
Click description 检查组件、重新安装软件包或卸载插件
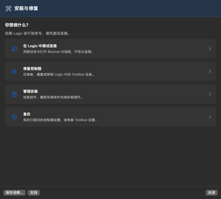pyautogui.click(x=53, y=97)
